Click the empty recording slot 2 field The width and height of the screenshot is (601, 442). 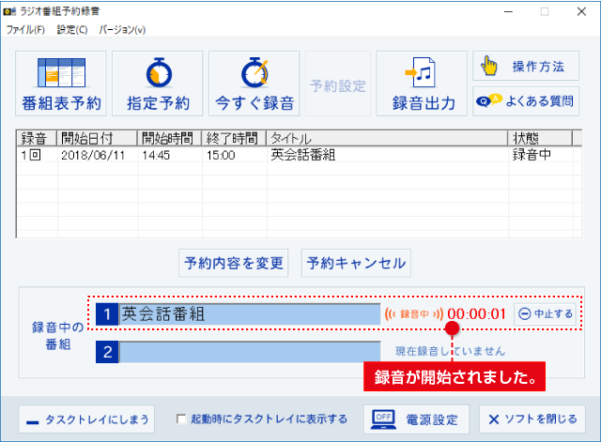click(x=250, y=352)
